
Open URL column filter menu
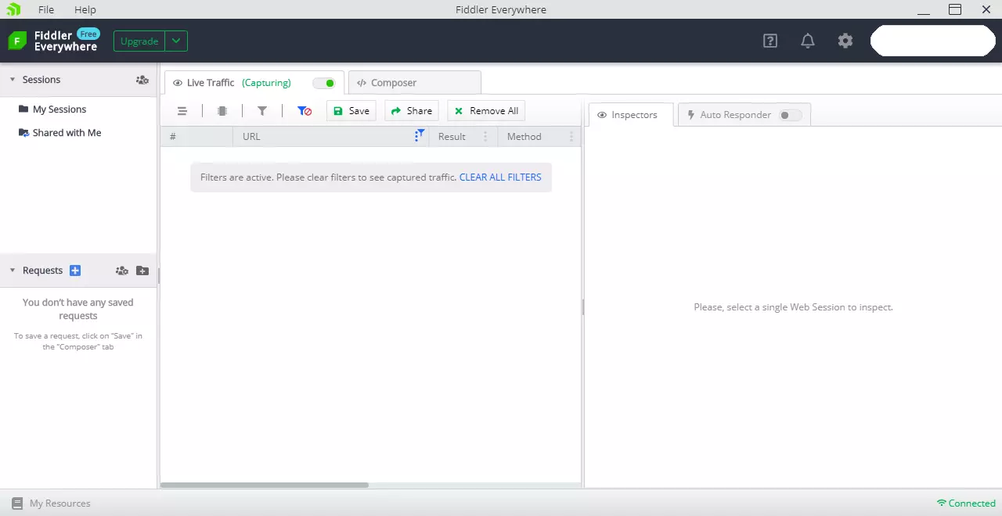click(420, 135)
